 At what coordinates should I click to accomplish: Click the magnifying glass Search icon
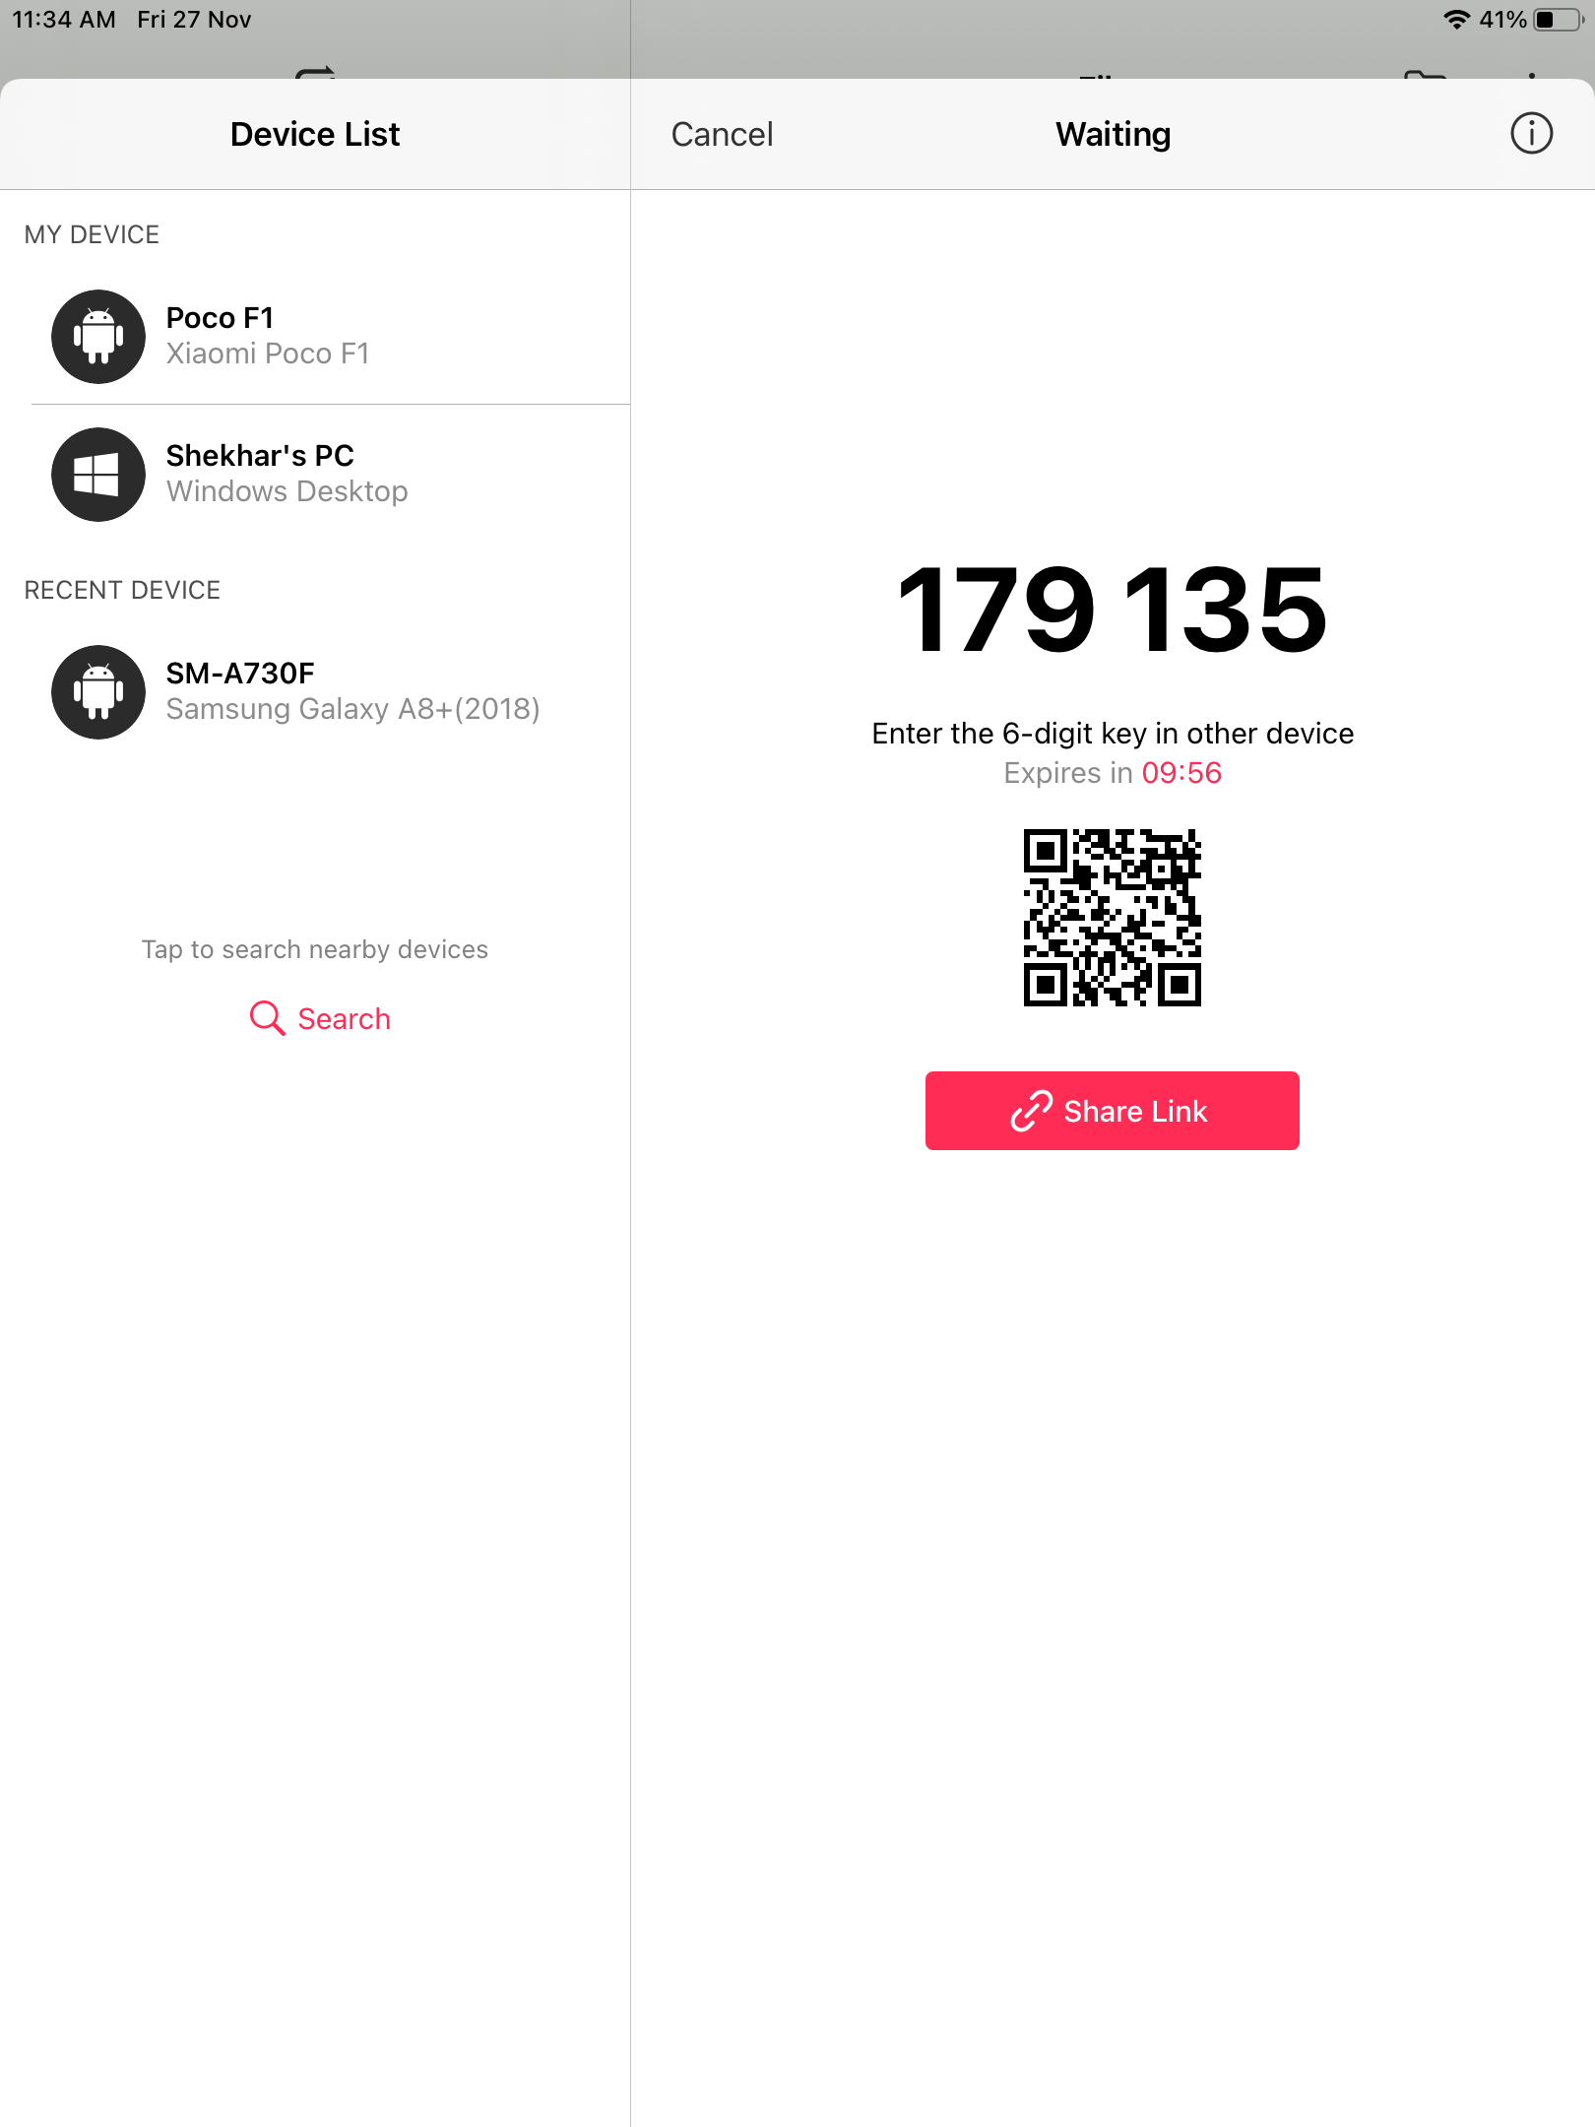267,1018
